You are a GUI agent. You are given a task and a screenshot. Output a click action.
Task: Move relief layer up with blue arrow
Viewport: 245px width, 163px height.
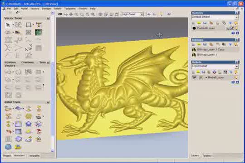(233, 82)
